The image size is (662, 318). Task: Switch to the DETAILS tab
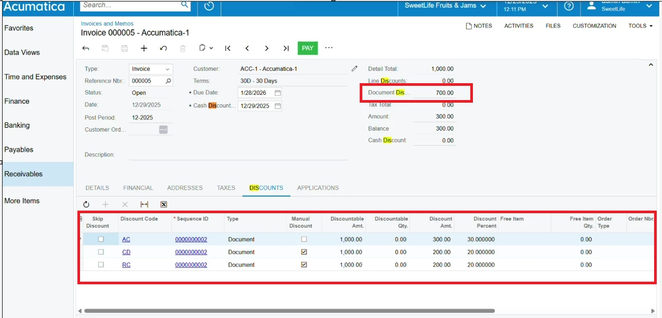click(x=97, y=188)
